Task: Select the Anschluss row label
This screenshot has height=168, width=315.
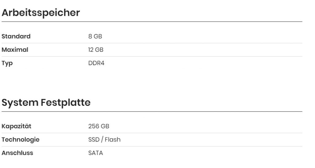Action: click(x=17, y=153)
